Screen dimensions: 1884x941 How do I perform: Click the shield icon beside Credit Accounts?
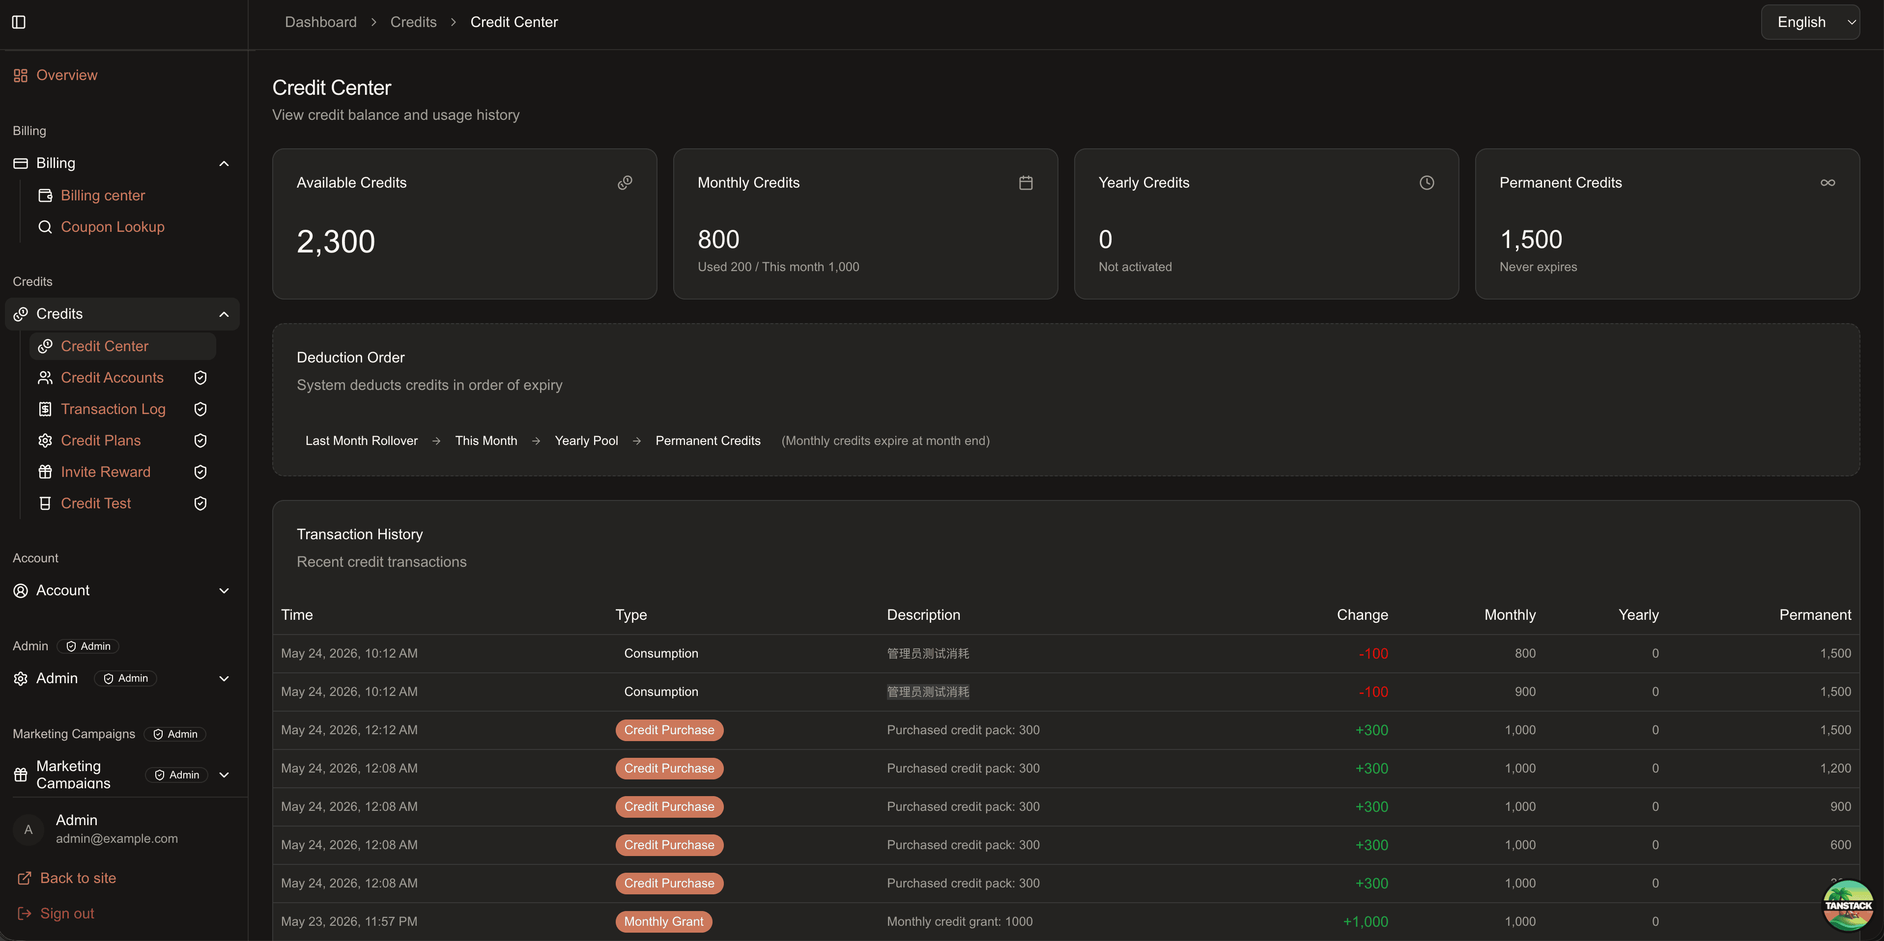click(x=200, y=377)
